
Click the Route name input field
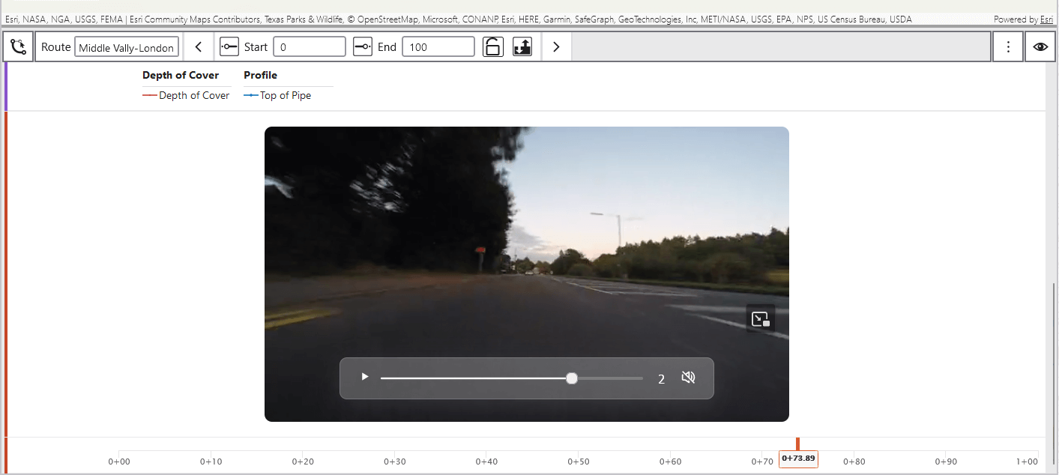click(127, 47)
